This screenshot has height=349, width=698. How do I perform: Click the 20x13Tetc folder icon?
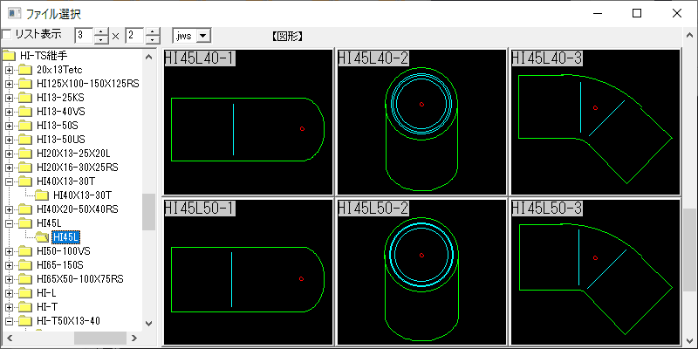(25, 70)
